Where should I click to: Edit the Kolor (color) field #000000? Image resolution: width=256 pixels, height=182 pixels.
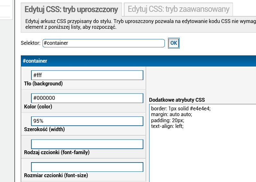[x=87, y=98]
